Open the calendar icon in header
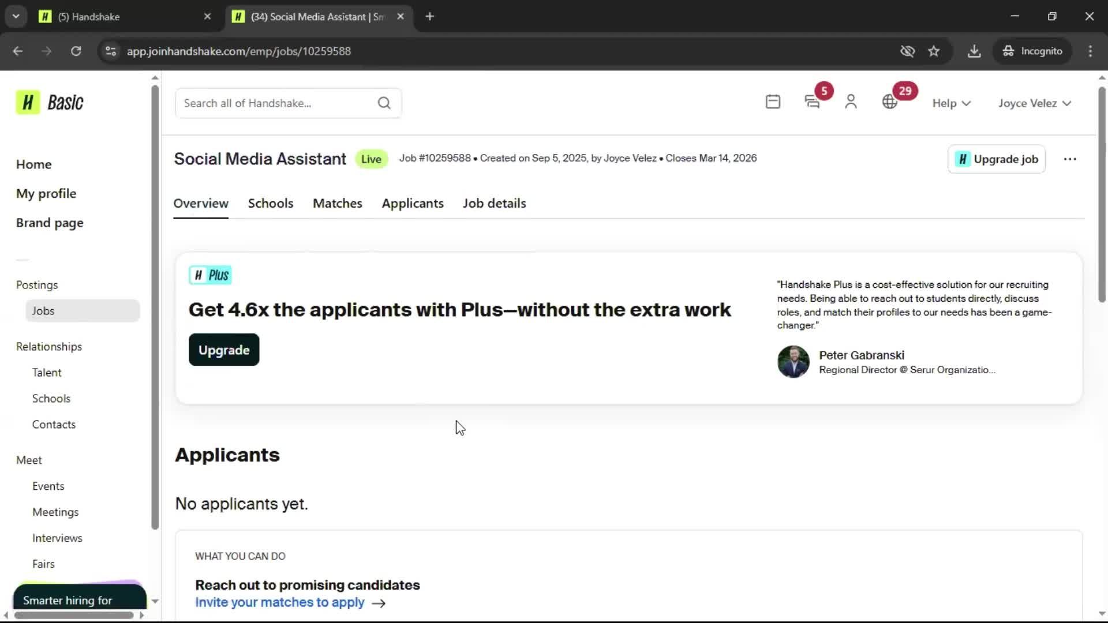1108x623 pixels. tap(773, 102)
